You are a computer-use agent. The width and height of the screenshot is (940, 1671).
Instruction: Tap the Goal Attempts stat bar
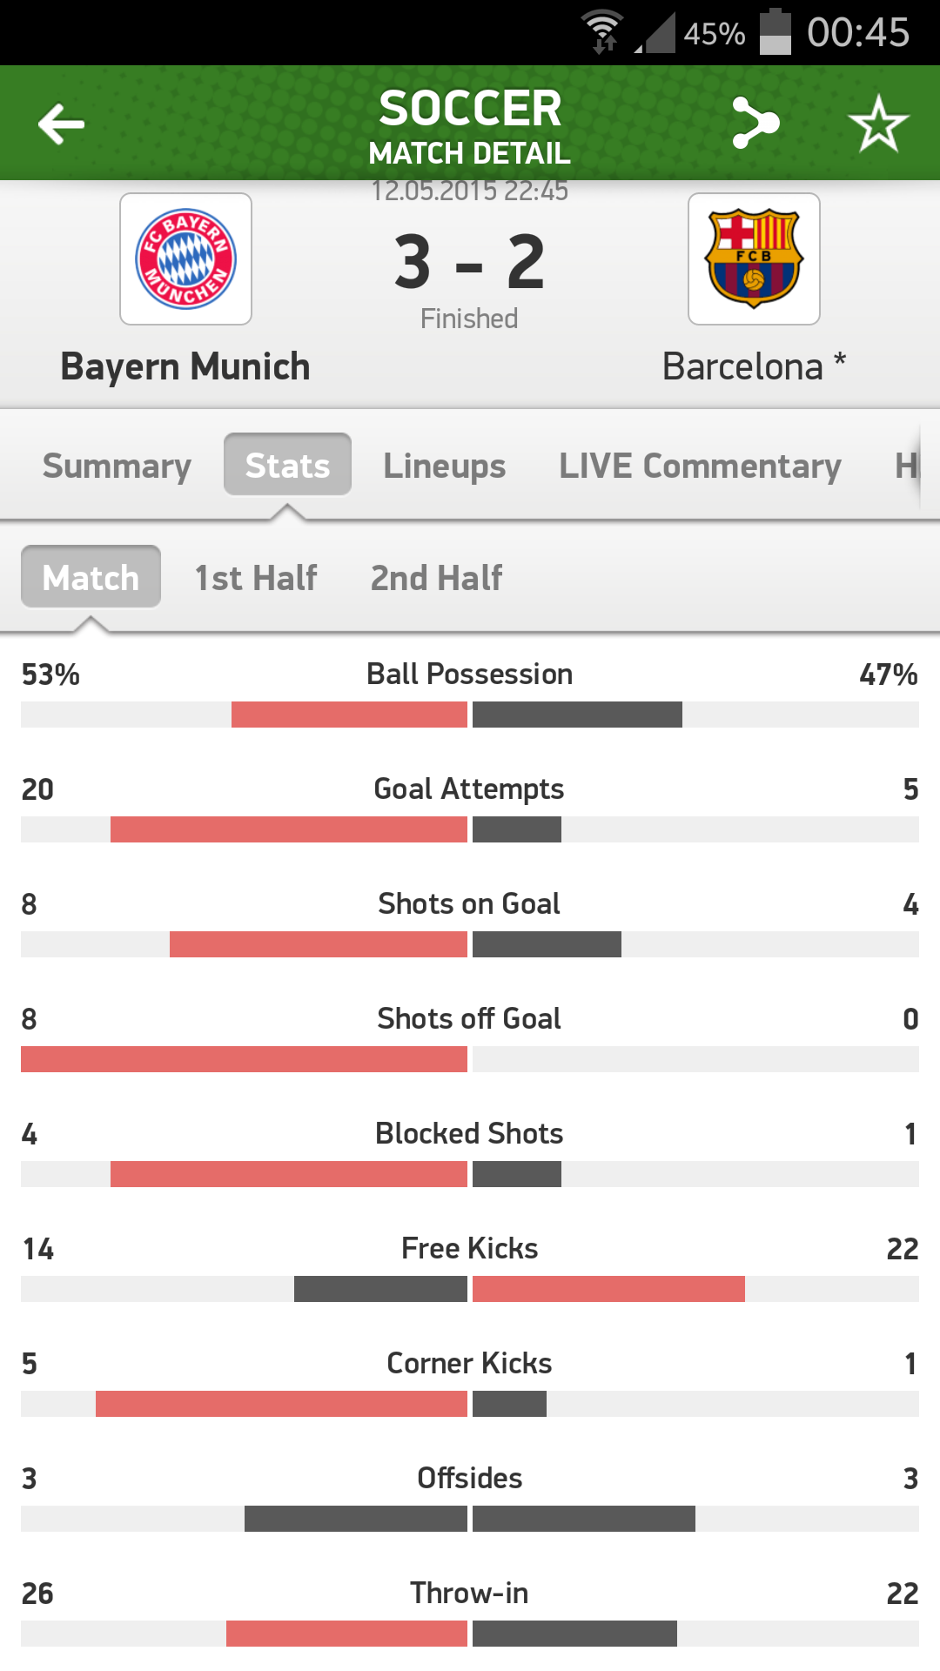point(470,829)
